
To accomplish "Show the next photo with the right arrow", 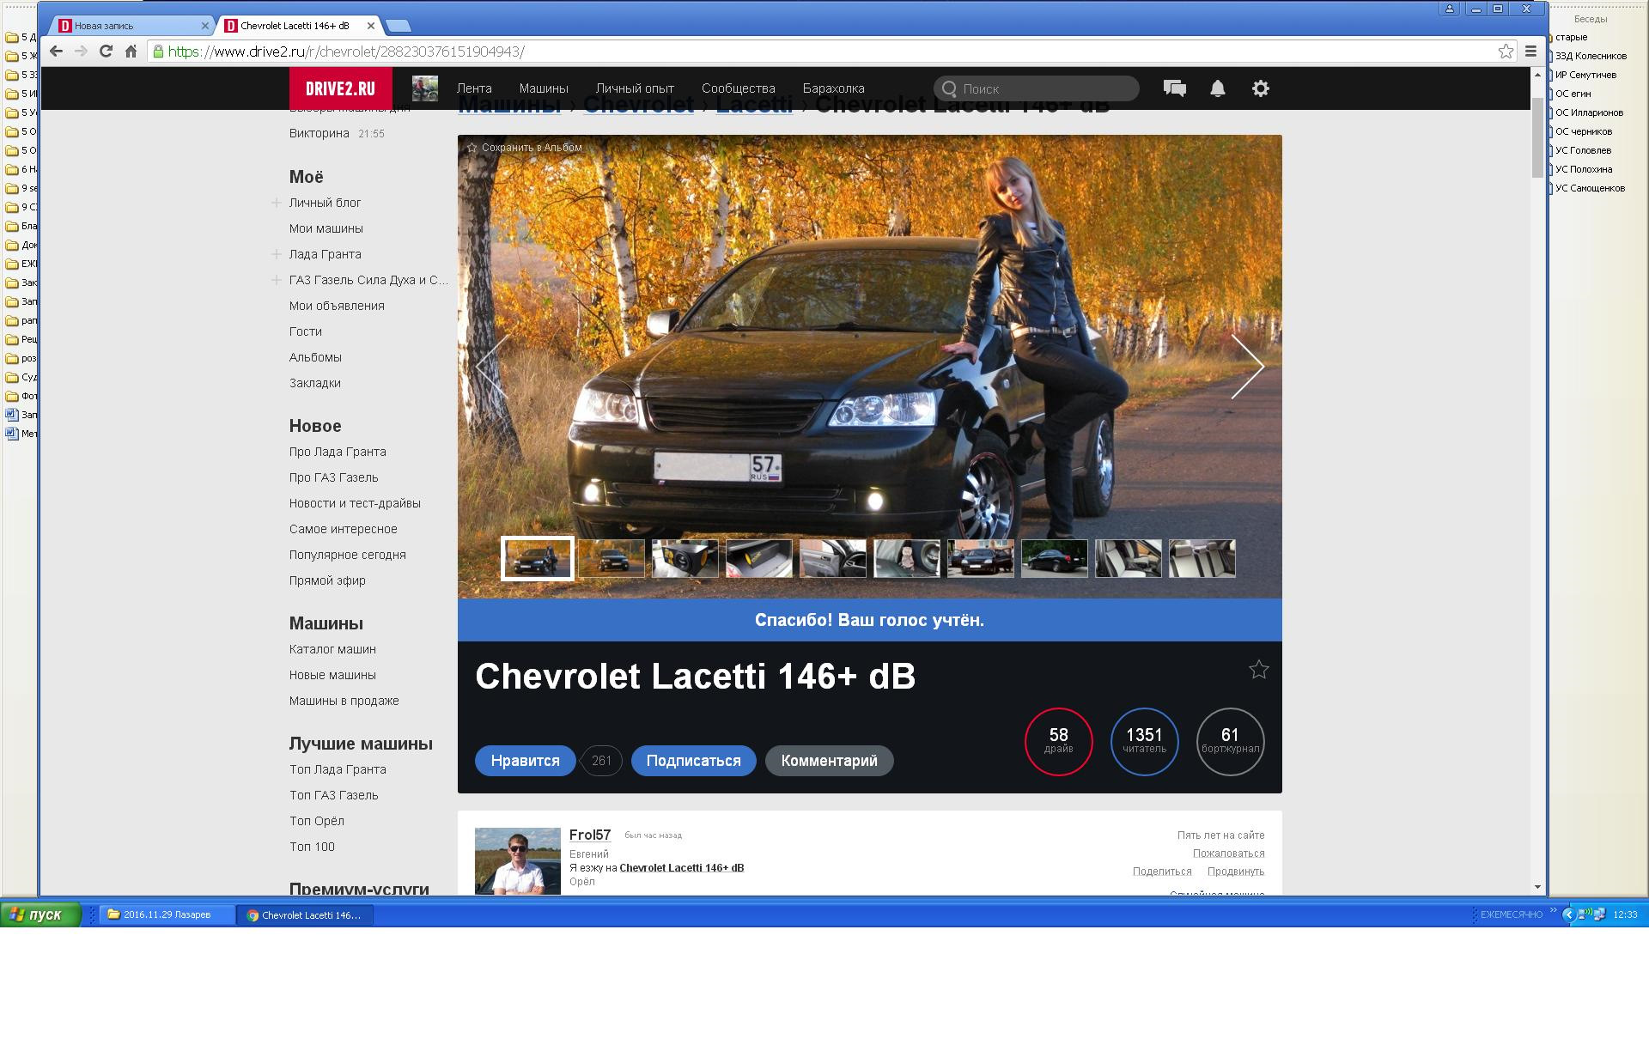I will coord(1247,366).
